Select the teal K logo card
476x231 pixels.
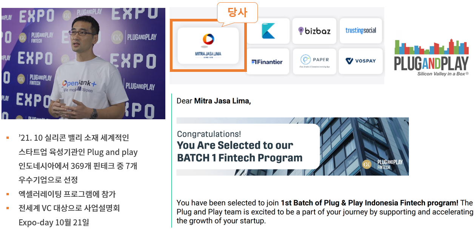click(268, 31)
